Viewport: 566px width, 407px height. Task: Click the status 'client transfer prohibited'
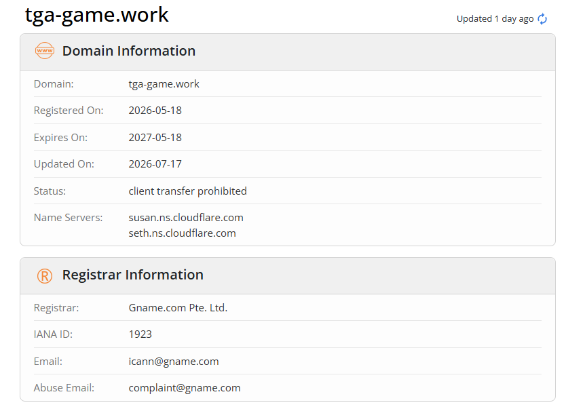point(188,191)
